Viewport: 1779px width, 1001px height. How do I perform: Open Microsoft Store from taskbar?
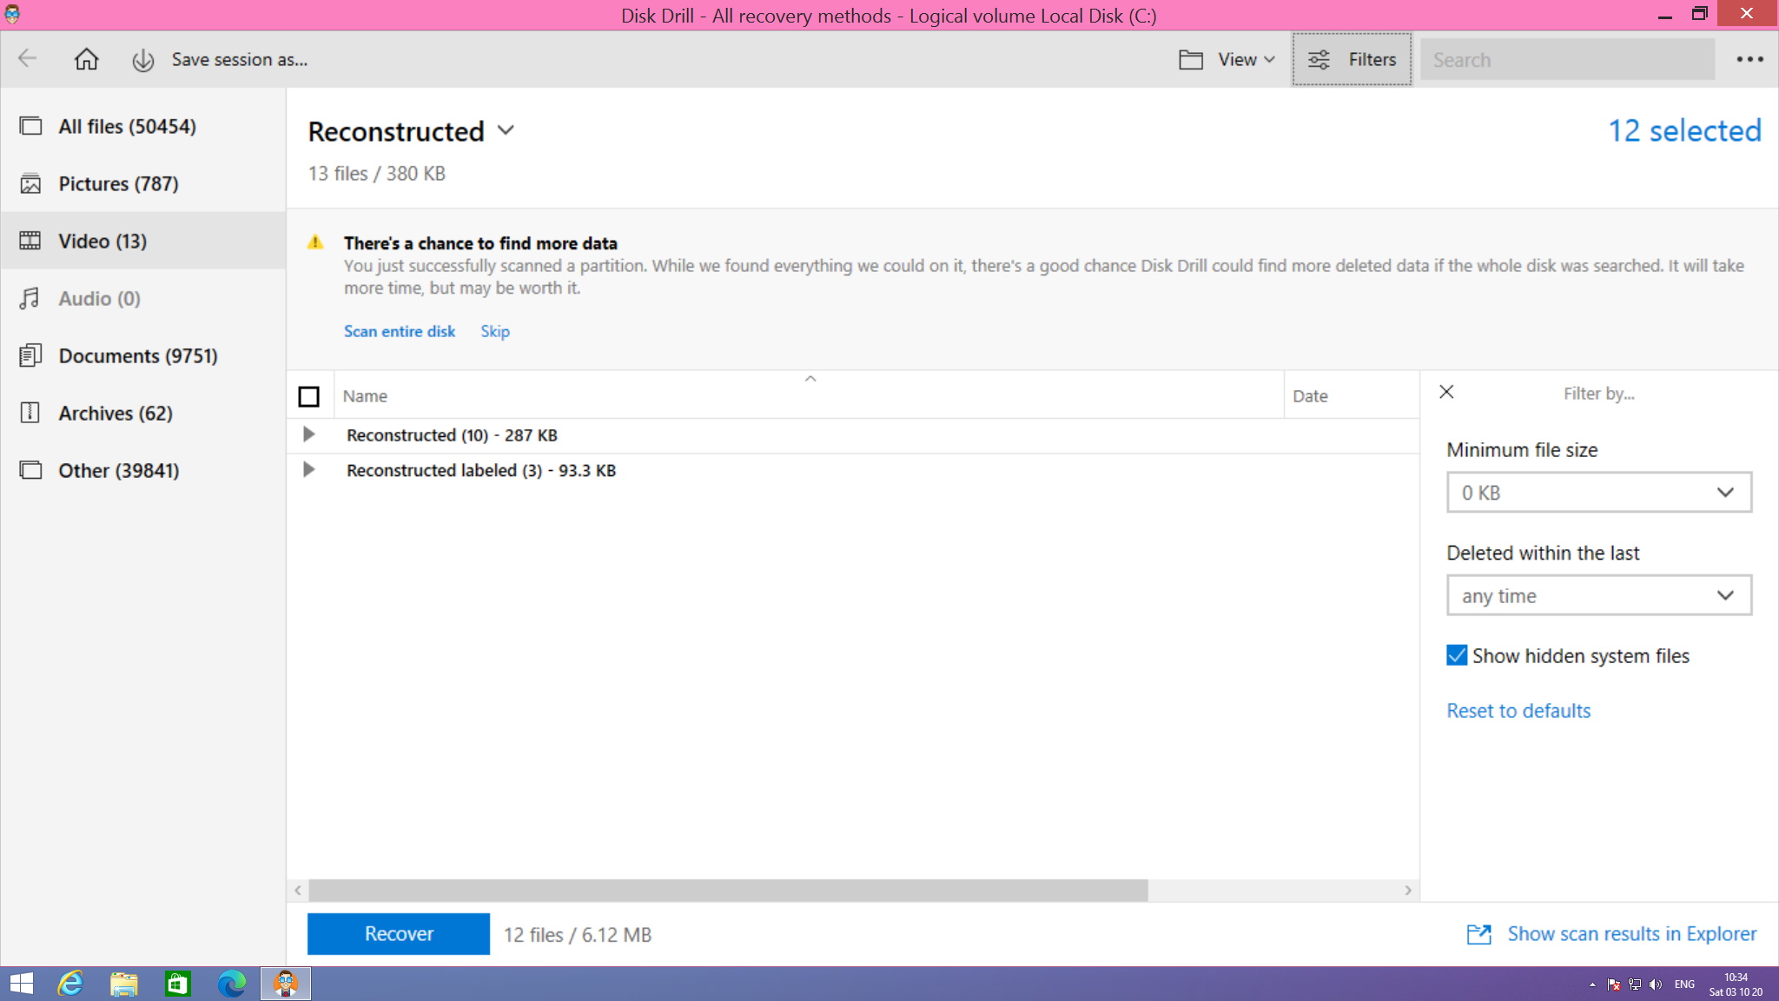click(177, 984)
